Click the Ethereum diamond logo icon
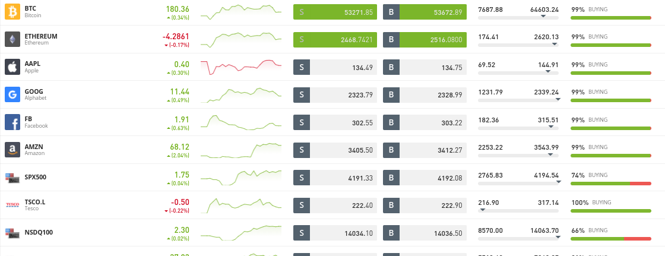 (x=12, y=39)
